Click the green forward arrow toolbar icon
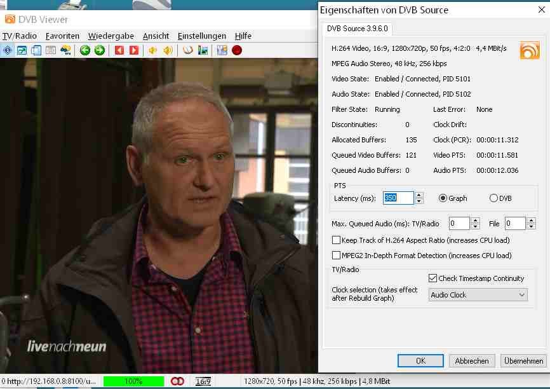 (99, 50)
